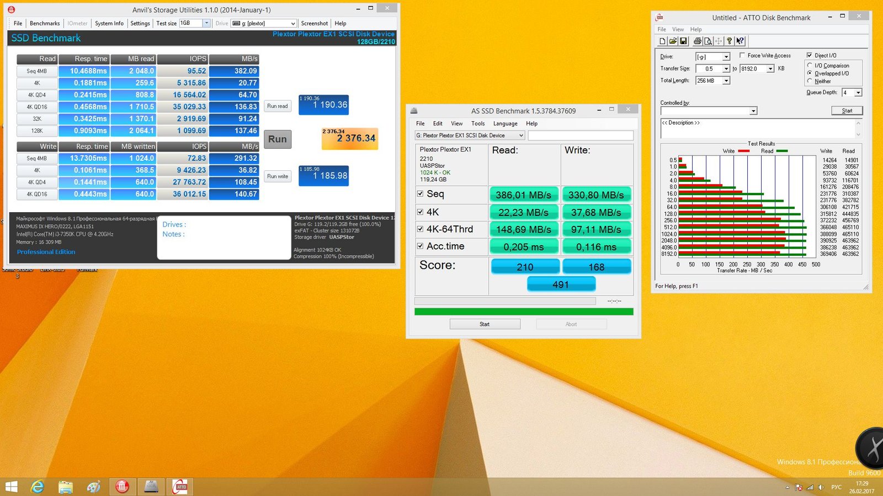The width and height of the screenshot is (883, 496).
Task: Click the Start button in ATTO Disk Benchmark
Action: tap(847, 111)
